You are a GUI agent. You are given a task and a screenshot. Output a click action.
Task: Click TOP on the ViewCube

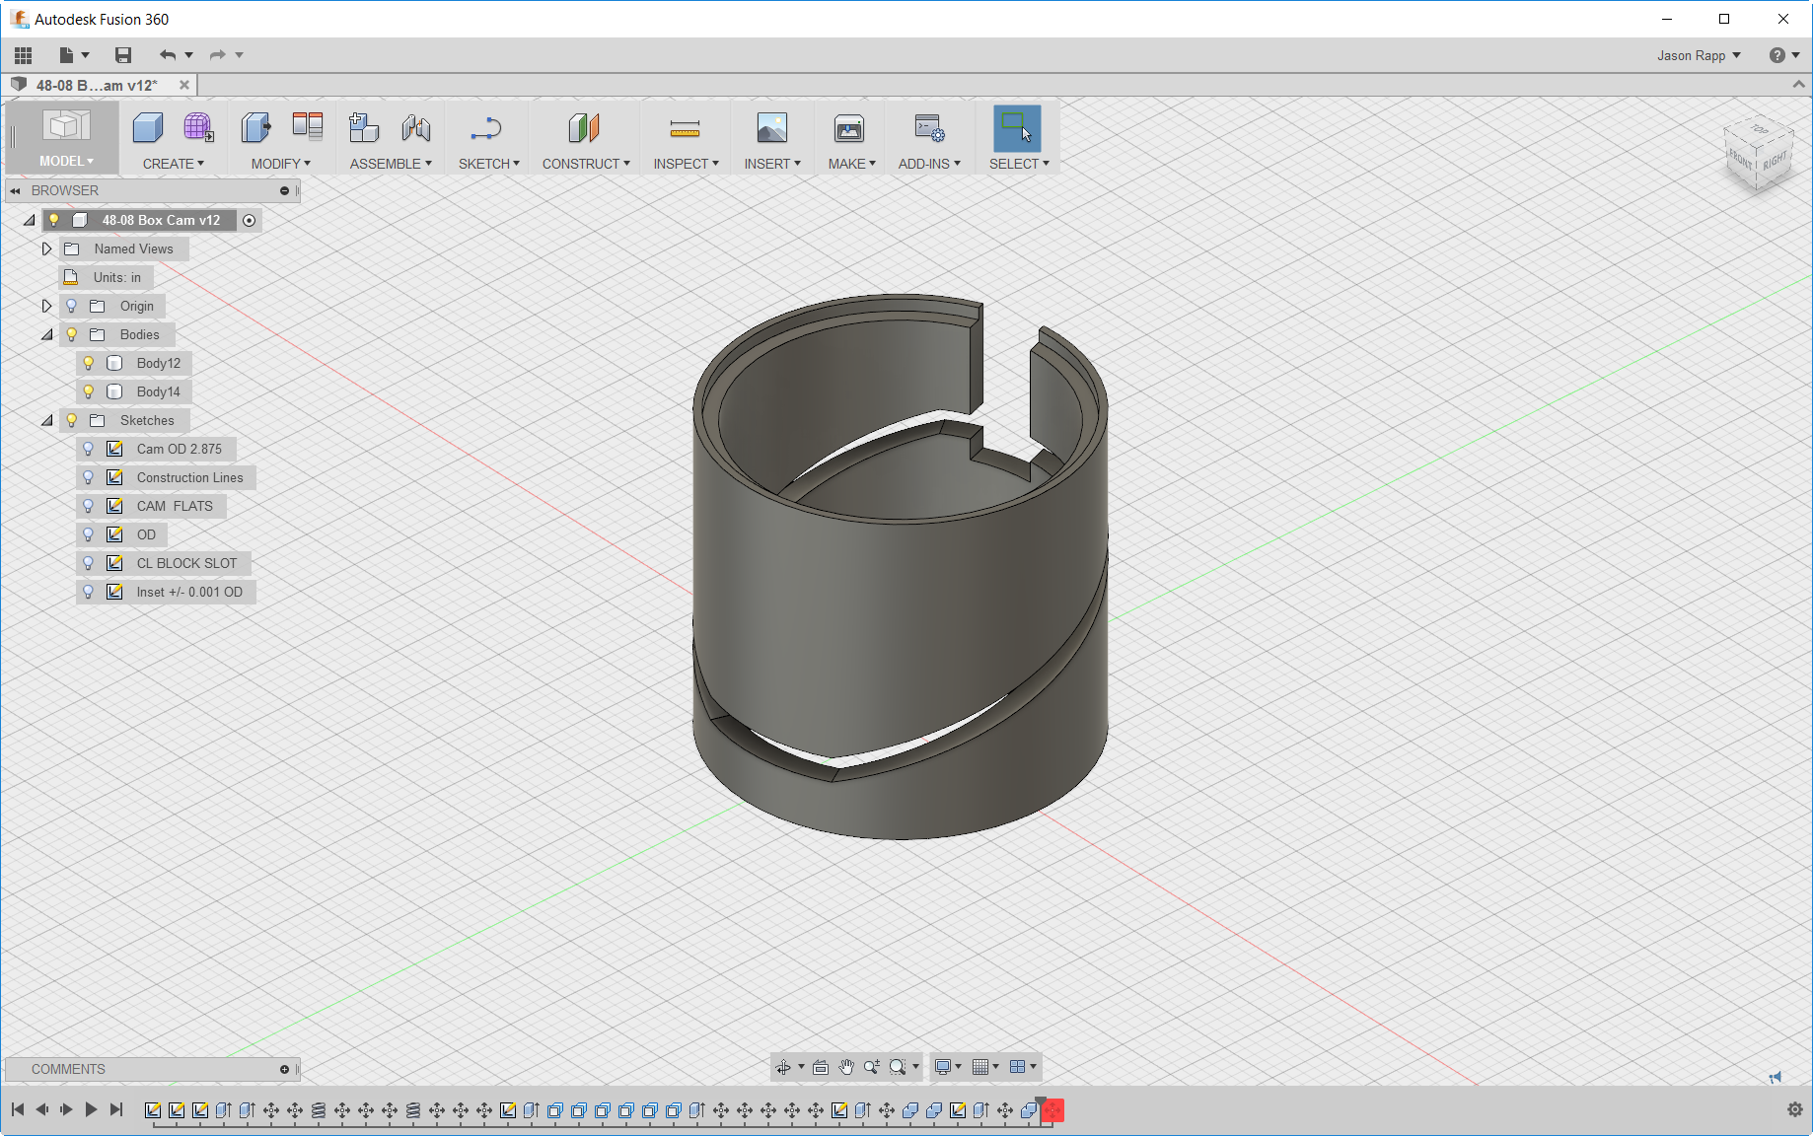1759,129
